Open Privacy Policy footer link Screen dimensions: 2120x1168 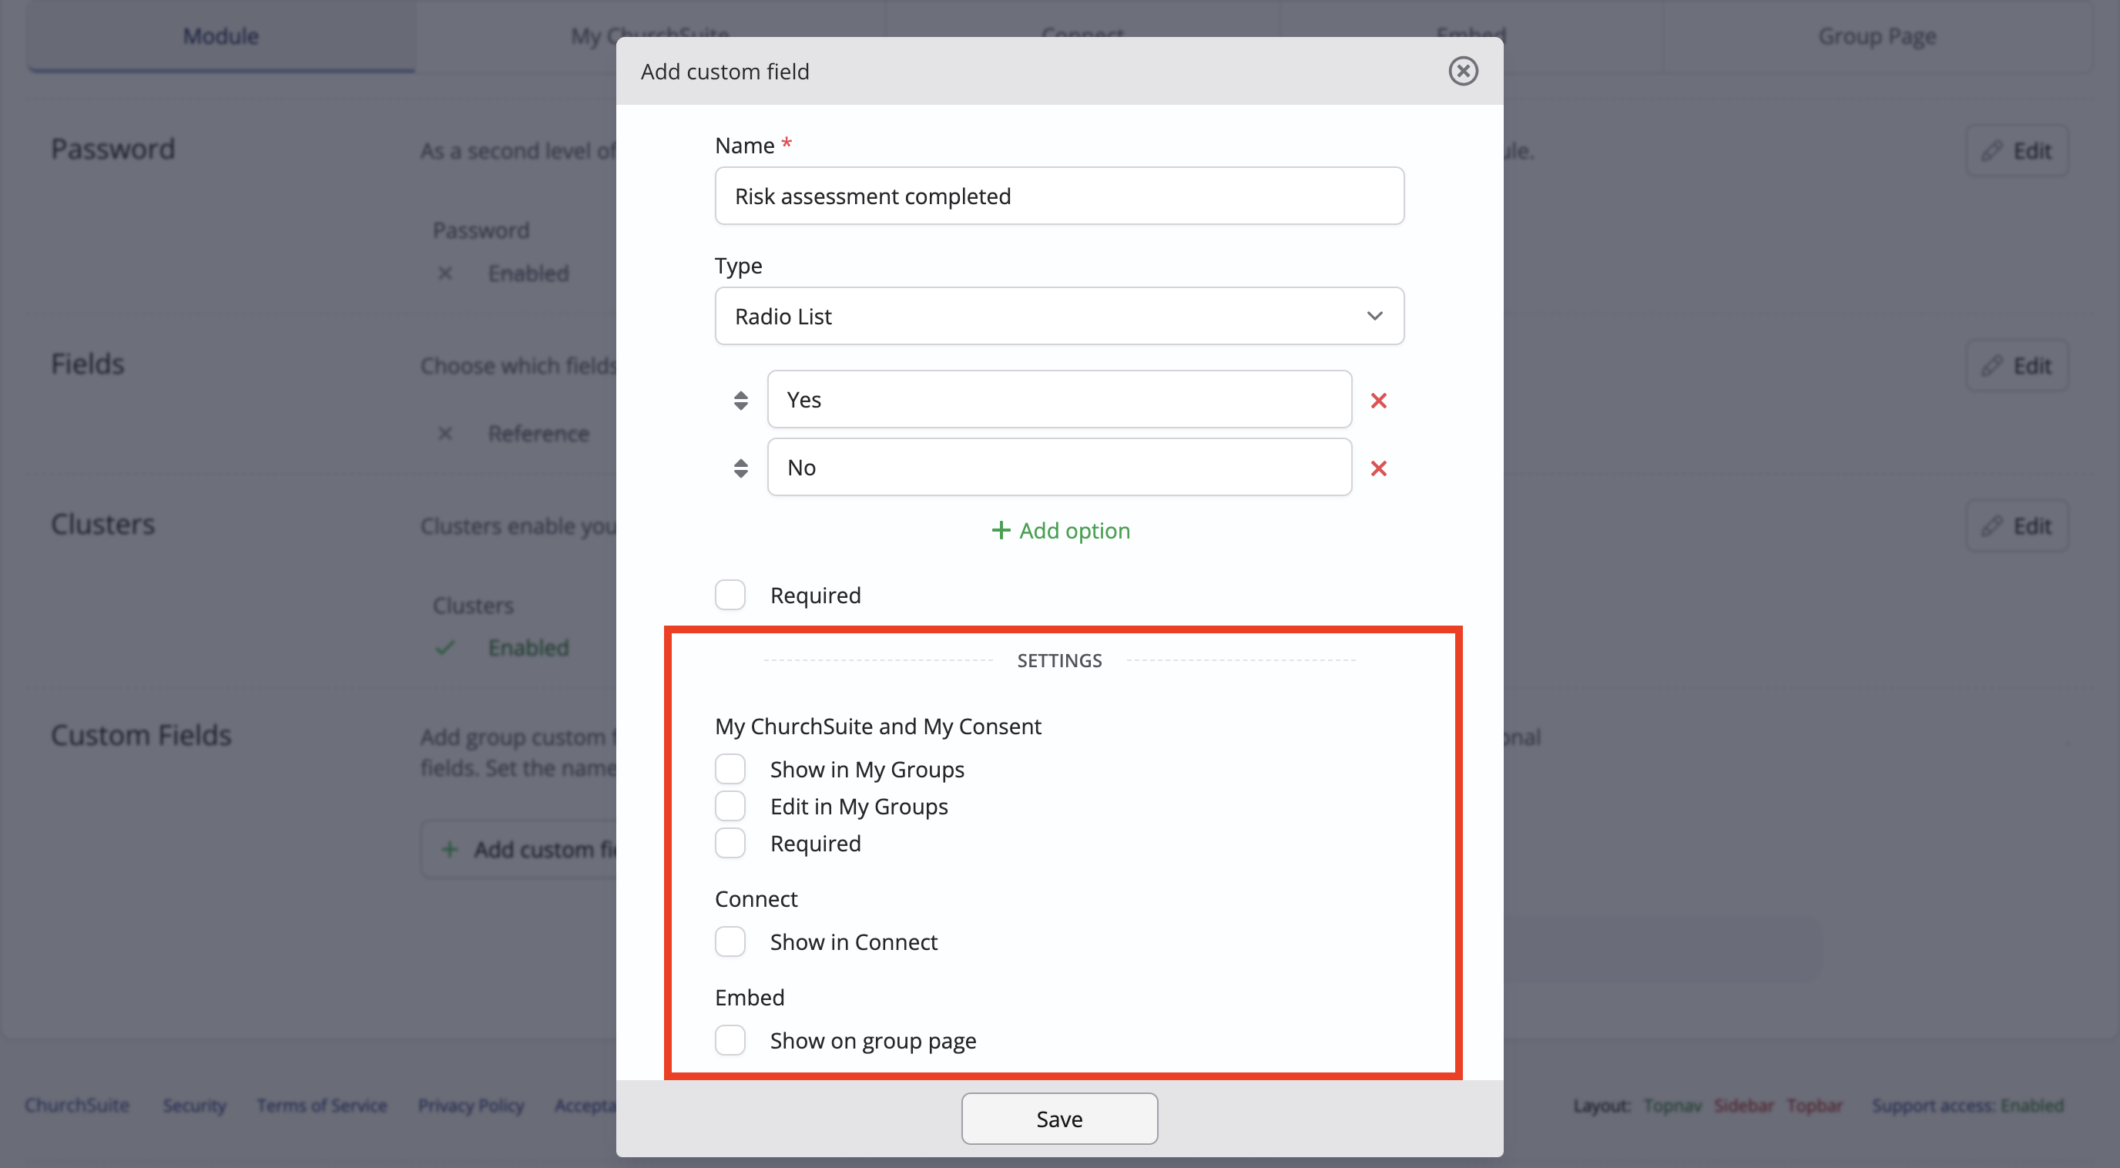[x=471, y=1105]
